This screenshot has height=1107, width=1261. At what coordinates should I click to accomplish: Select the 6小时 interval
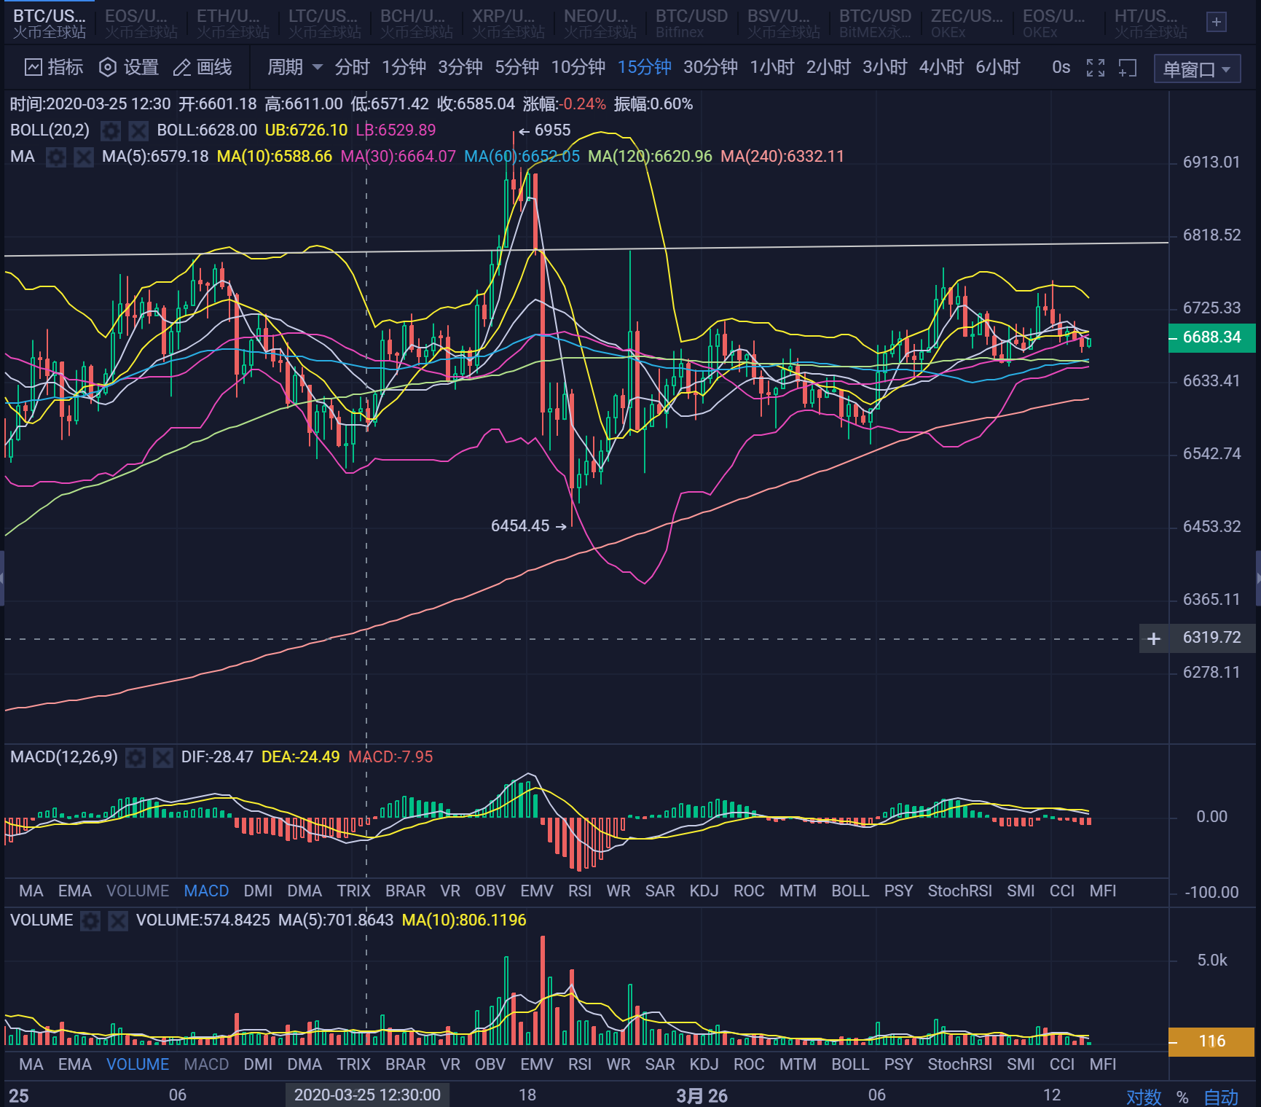[x=998, y=68]
